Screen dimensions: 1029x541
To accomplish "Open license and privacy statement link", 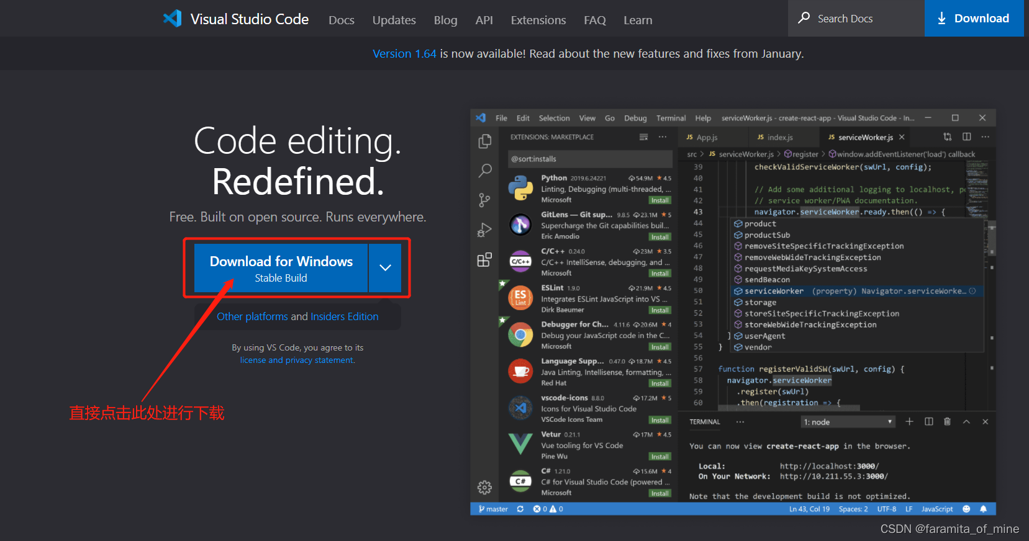I will (x=297, y=360).
